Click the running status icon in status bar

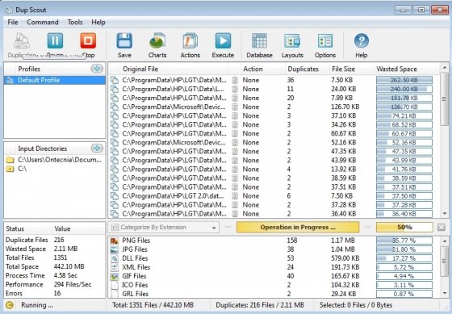pos(10,305)
